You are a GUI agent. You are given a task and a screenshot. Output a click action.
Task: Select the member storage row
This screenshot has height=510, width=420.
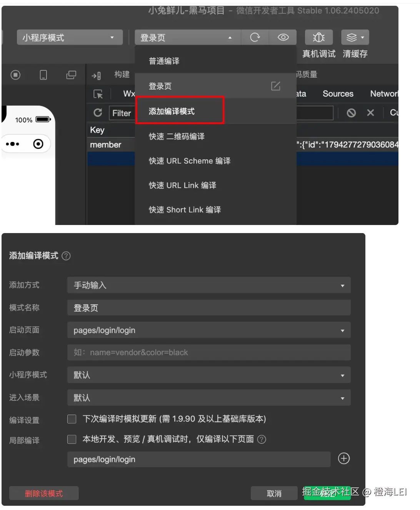(242, 145)
